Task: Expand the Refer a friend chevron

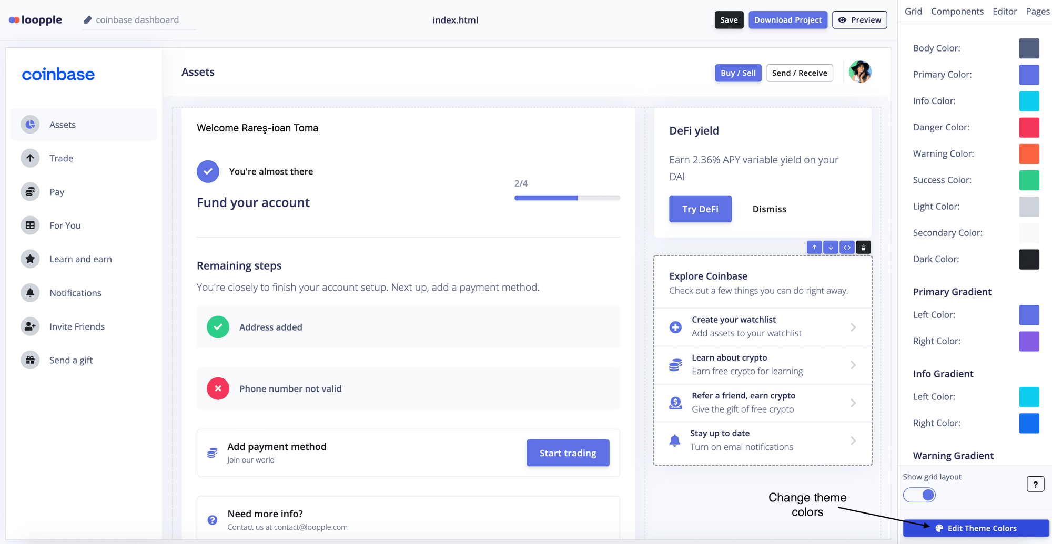Action: [853, 403]
